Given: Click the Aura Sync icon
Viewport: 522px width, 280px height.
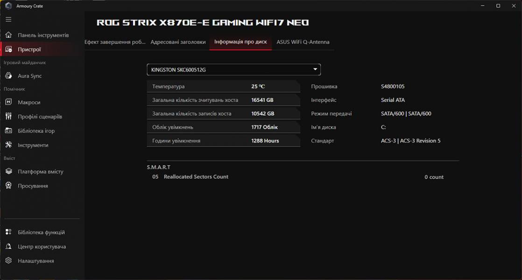Looking at the screenshot, I should point(9,76).
